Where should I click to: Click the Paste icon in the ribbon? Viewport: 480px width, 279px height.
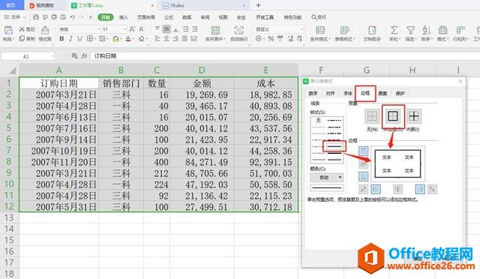click(x=8, y=30)
